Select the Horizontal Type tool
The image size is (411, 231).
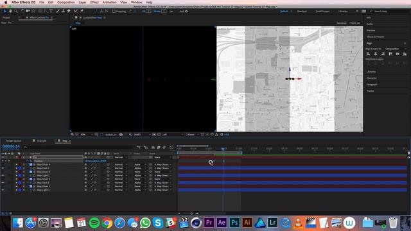click(51, 12)
